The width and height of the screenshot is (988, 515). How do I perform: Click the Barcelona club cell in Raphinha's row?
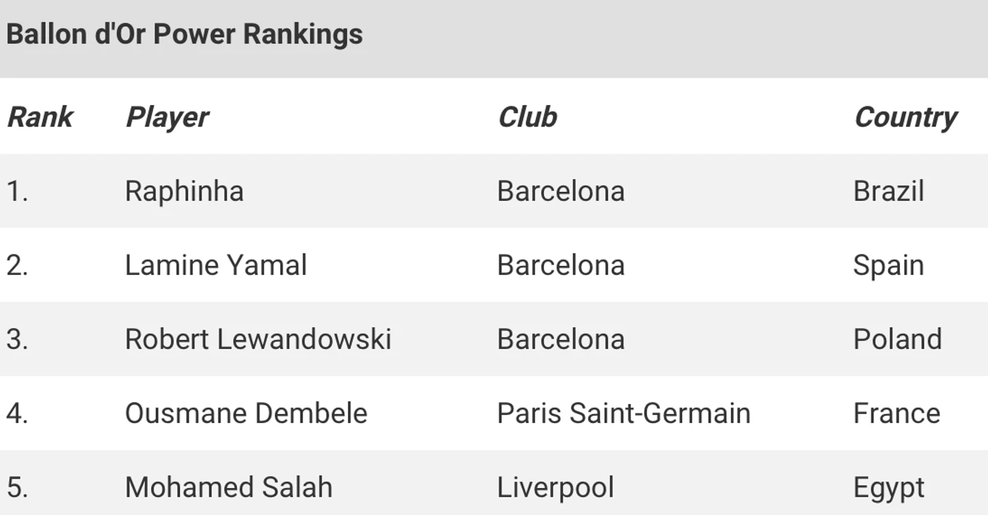click(561, 192)
